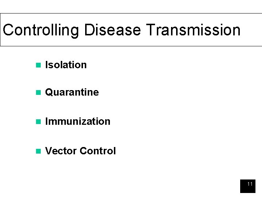Select the square bullet beside Vector Control
The height and width of the screenshot is (197, 262).
coord(36,151)
